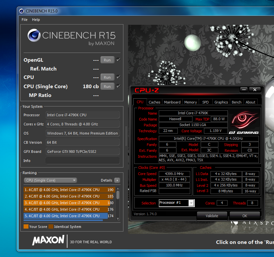The height and width of the screenshot is (257, 274).
Task: Switch to the Memory tab in CPU-Z
Action: 191,102
